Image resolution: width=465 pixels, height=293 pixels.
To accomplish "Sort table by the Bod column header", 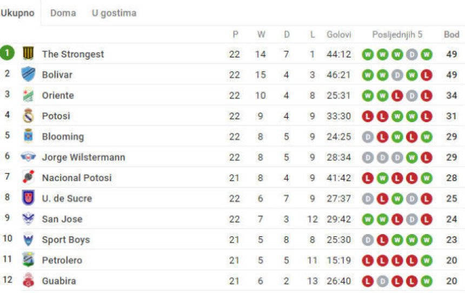I will tap(451, 35).
